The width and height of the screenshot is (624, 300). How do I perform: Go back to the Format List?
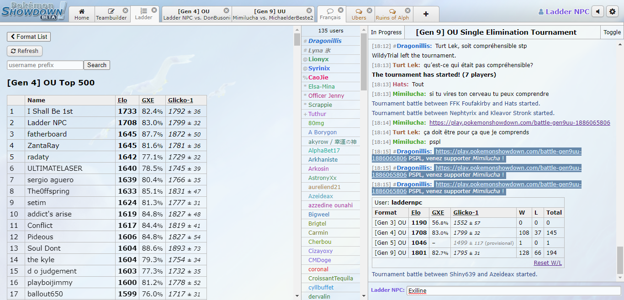point(29,37)
